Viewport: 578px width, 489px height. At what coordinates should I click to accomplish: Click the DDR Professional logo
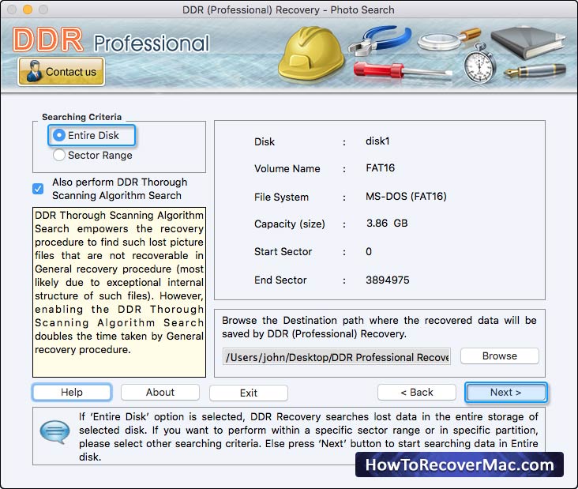(x=111, y=40)
